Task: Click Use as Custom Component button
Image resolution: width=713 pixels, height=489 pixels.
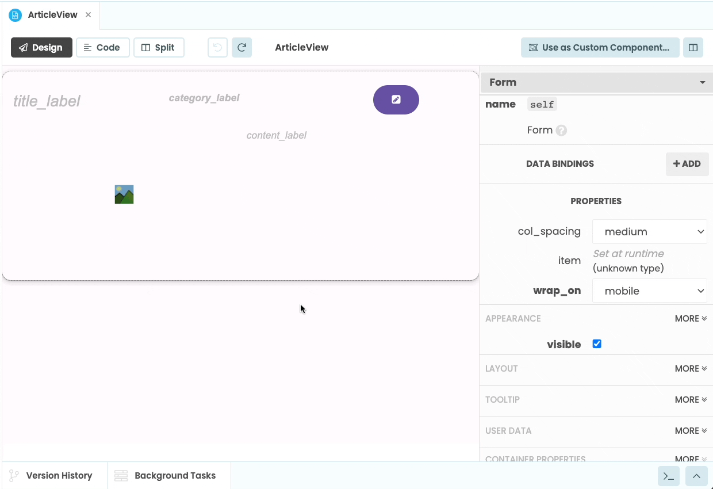Action: (x=600, y=47)
